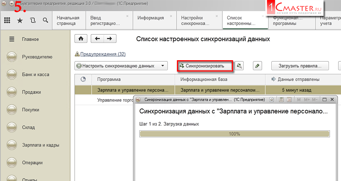Click the Синхронизировать button
Image resolution: width=341 pixels, height=181 pixels.
205,66
